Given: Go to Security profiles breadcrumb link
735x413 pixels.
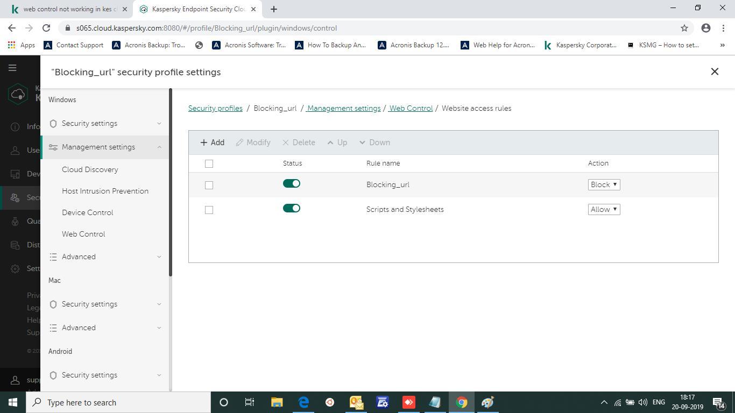Looking at the screenshot, I should [215, 108].
